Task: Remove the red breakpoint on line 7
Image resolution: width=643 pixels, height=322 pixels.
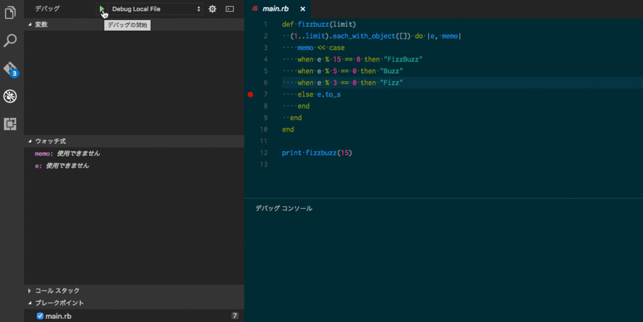Action: click(x=251, y=95)
